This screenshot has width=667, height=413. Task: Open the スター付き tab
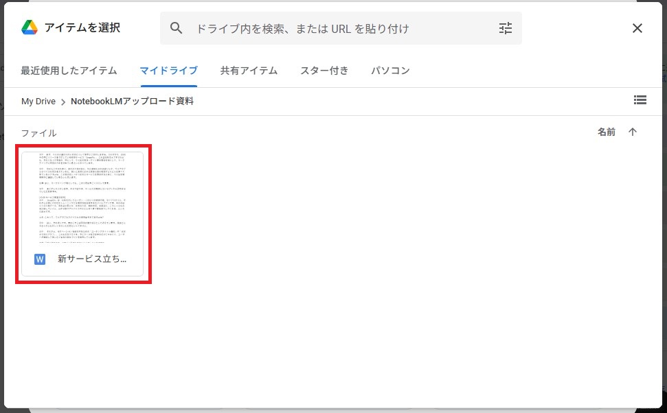(x=324, y=70)
